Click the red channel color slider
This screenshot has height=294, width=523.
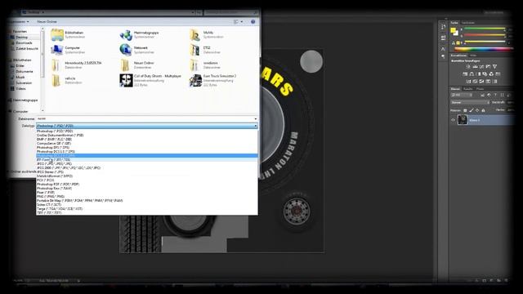coord(485,29)
